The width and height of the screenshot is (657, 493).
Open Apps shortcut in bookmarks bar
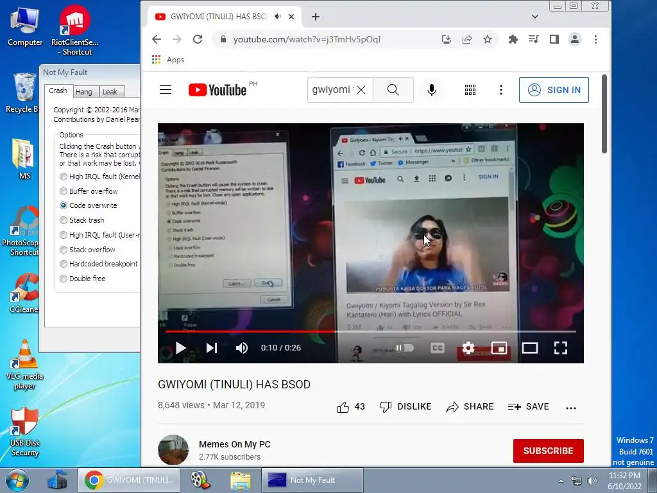tap(167, 60)
